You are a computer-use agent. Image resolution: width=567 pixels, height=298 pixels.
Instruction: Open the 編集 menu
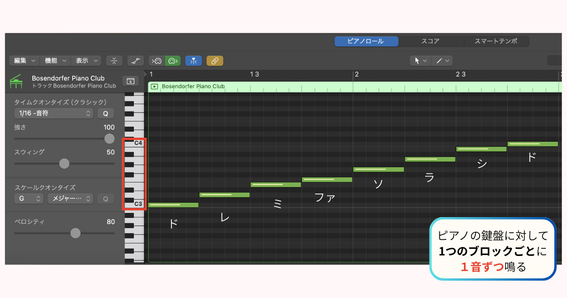(x=25, y=61)
